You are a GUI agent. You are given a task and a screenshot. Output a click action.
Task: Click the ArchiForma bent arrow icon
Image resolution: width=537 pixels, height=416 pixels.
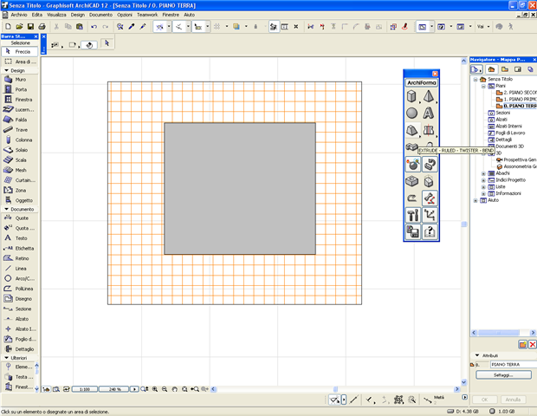[x=412, y=198]
